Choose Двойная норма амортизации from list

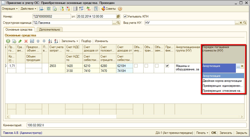pos(222,81)
